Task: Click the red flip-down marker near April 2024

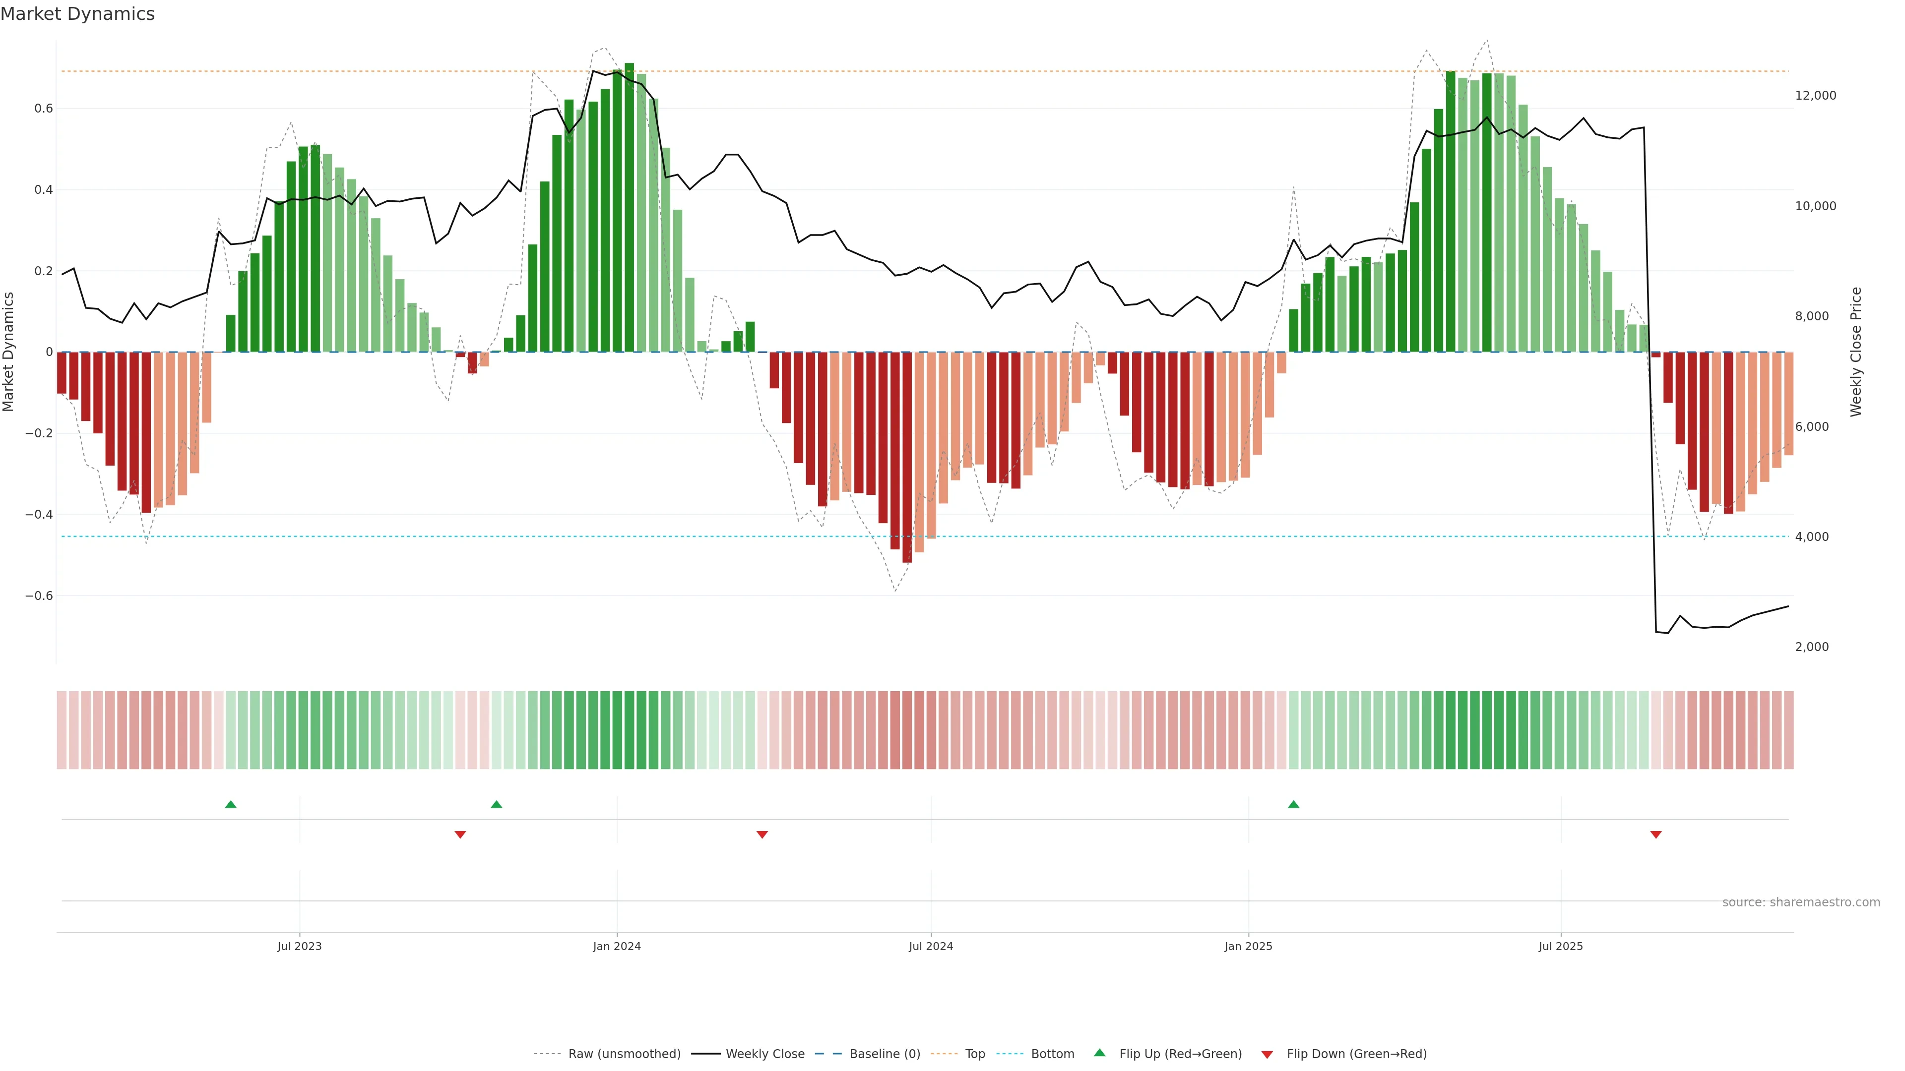Action: tap(762, 834)
